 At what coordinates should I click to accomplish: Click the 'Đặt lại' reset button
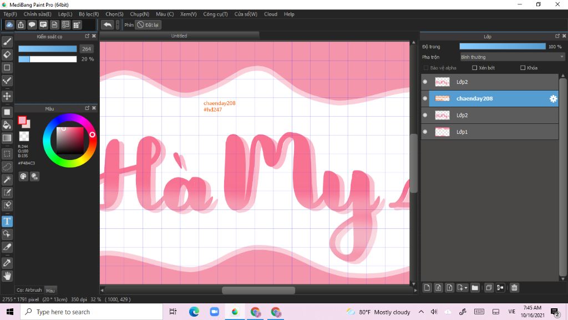point(148,24)
